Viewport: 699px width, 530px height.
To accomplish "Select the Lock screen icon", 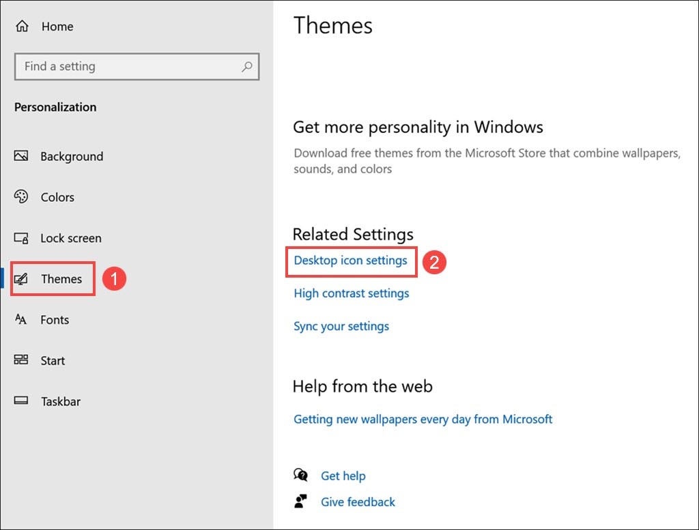I will pos(21,238).
